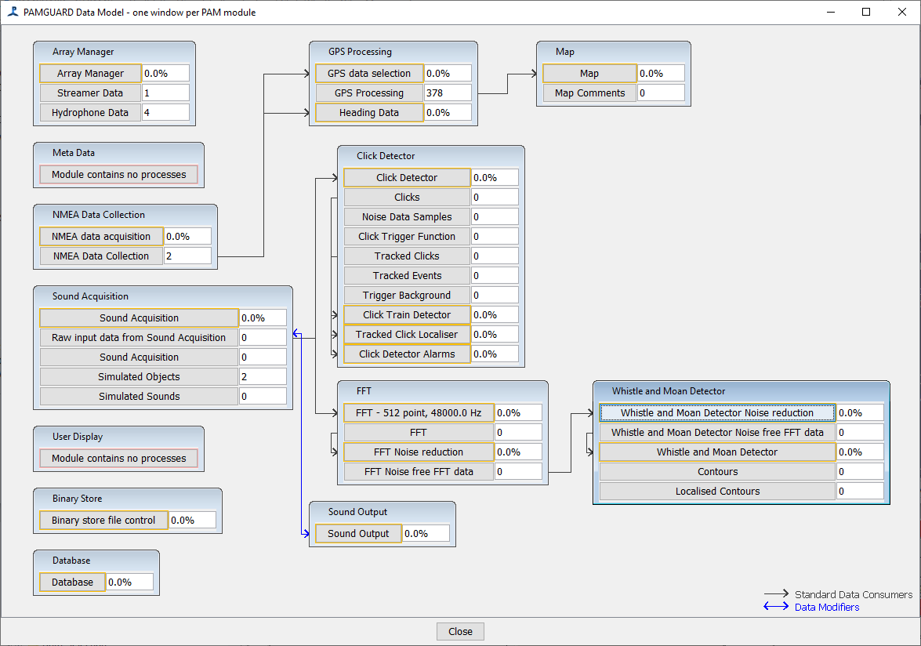Click NMEA Data Collection data block
Screen dimensions: 921x646
click(x=101, y=256)
